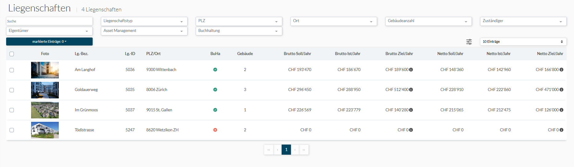Sort by the PLZ/Ort column header
This screenshot has height=167, width=574.
153,54
